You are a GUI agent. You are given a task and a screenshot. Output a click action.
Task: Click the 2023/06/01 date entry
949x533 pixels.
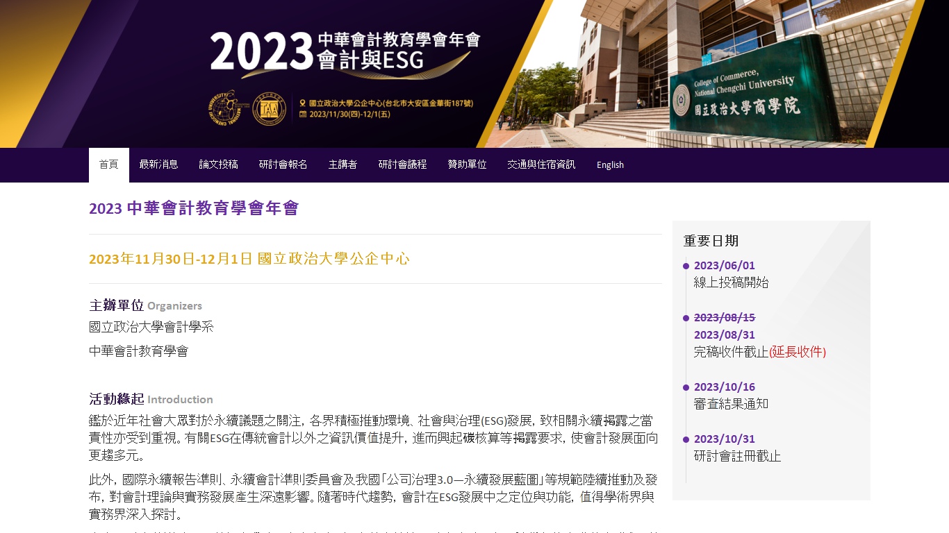pos(725,265)
